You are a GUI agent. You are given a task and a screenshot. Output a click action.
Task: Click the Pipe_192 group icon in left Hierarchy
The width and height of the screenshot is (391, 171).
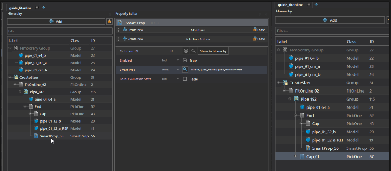pyautogui.click(x=26, y=92)
